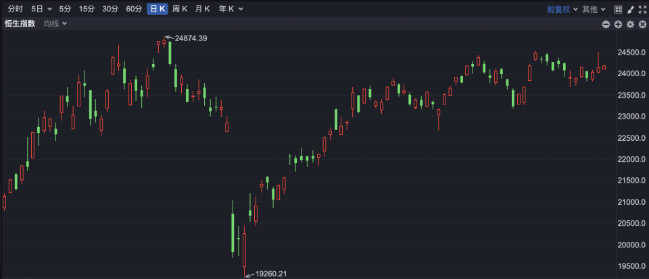Screen dimensions: 649x279
Task: Click the 24874.39 high price marker
Action: pyautogui.click(x=191, y=38)
